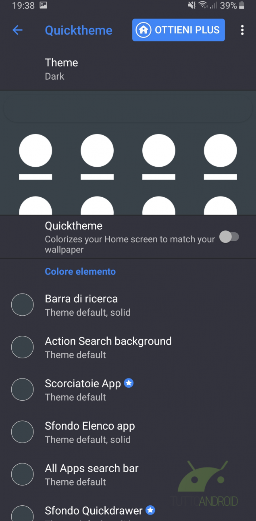
Task: Tap the Barra di ricerca color swatch
Action: click(22, 305)
